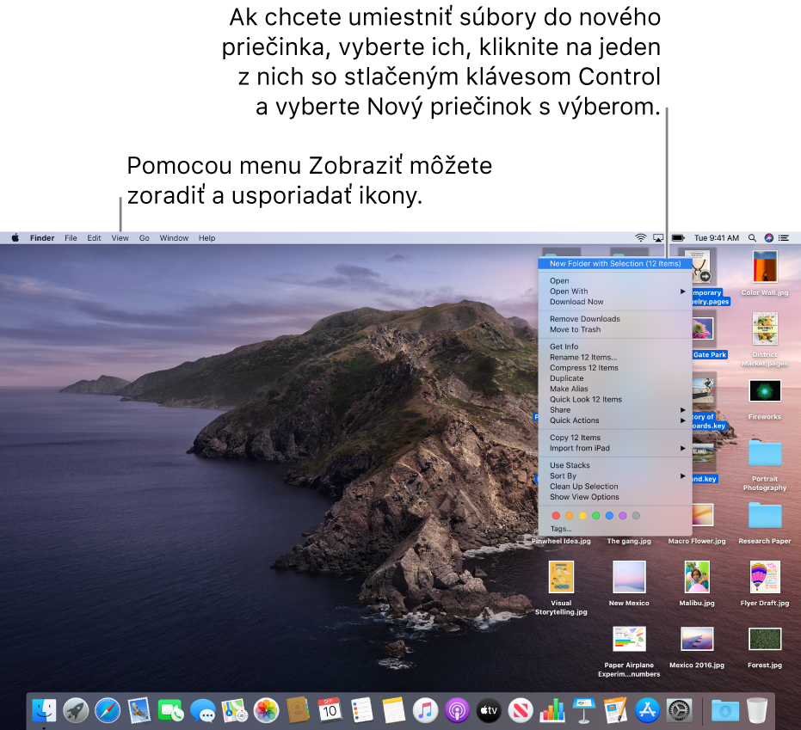
Task: Open Messages in the Dock
Action: tap(203, 710)
